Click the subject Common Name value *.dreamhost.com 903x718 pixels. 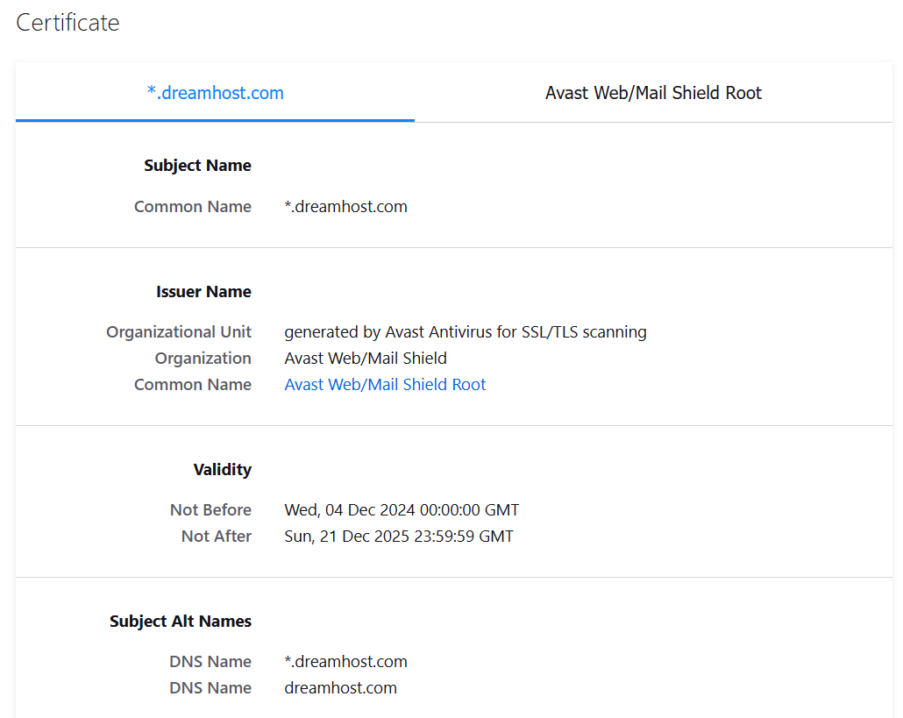coord(345,207)
